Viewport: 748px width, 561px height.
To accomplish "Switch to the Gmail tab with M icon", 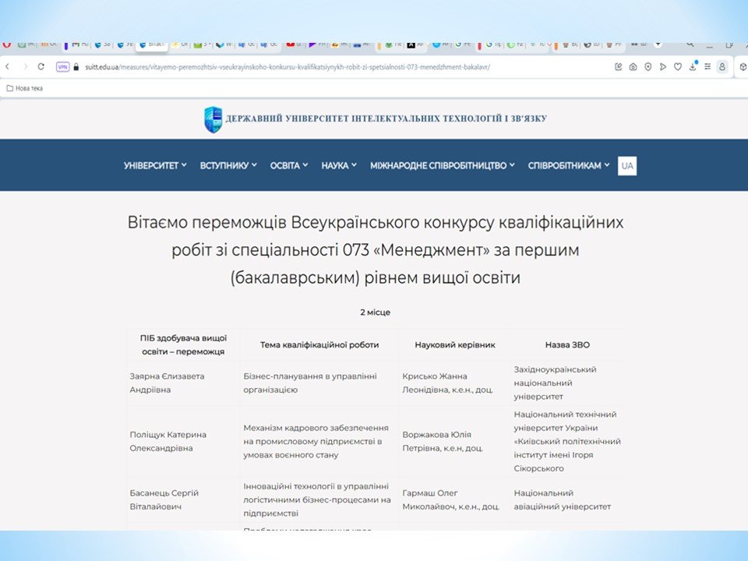I will pos(76,45).
